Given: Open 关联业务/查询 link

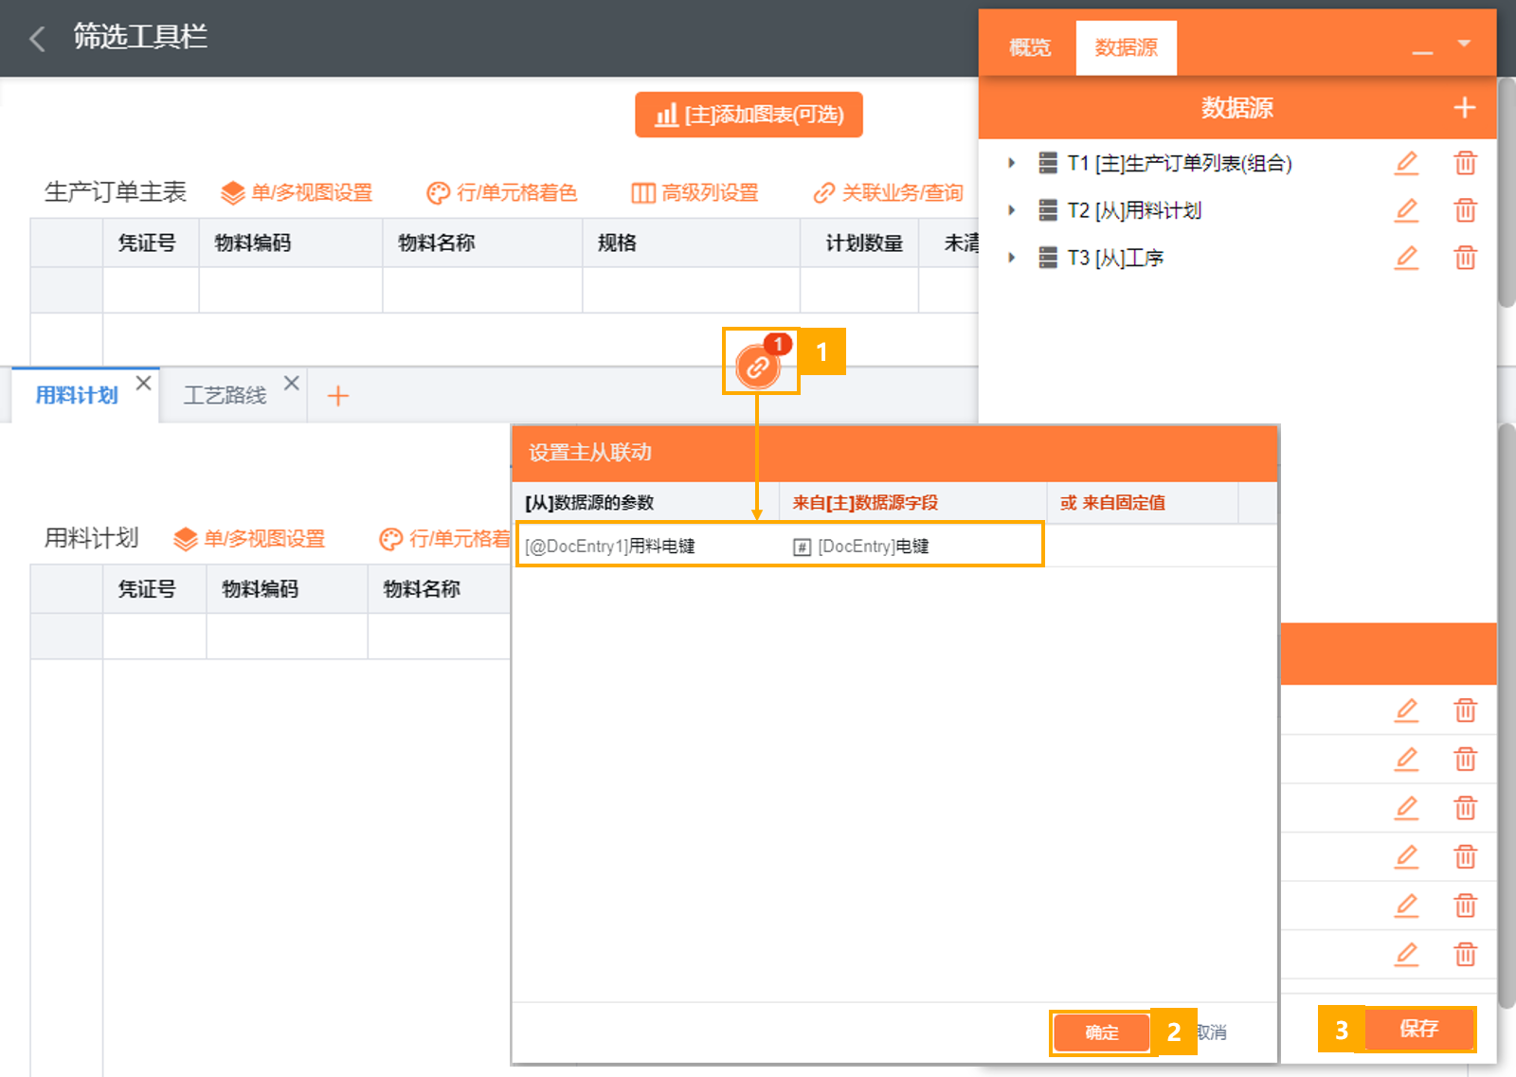Looking at the screenshot, I should point(888,193).
